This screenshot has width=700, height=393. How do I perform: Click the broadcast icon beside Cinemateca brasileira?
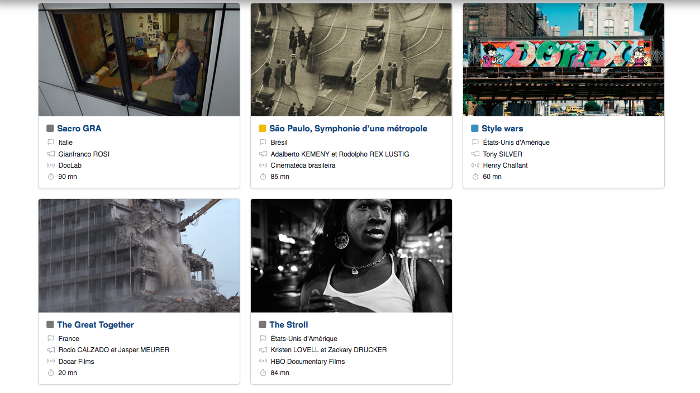tap(263, 165)
